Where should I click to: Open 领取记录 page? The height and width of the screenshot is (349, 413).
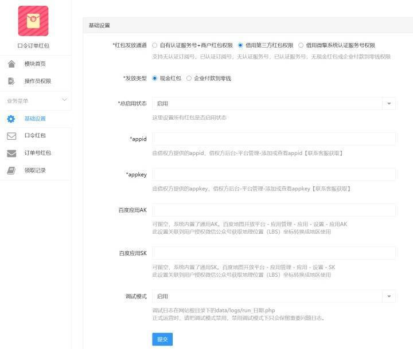coord(35,171)
